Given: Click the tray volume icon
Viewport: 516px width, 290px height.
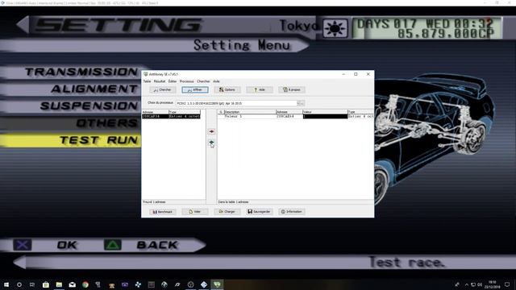Looking at the screenshot, I should [x=480, y=284].
